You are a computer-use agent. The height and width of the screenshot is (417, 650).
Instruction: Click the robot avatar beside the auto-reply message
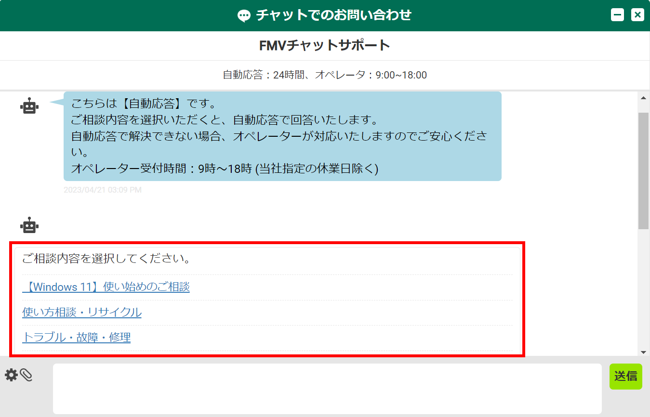29,106
